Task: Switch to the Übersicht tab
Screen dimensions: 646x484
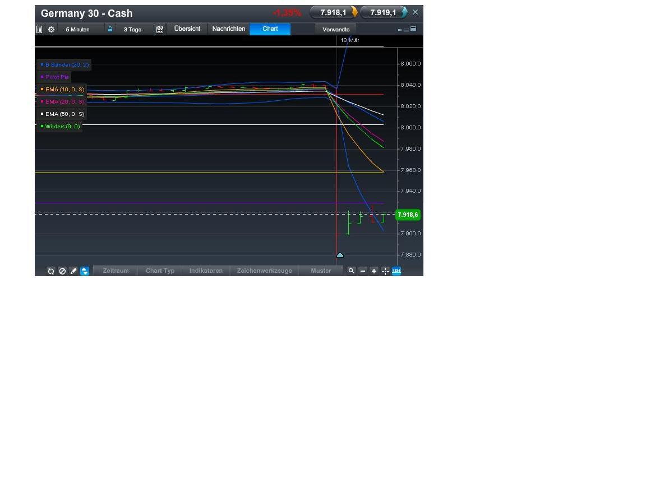Action: point(187,29)
